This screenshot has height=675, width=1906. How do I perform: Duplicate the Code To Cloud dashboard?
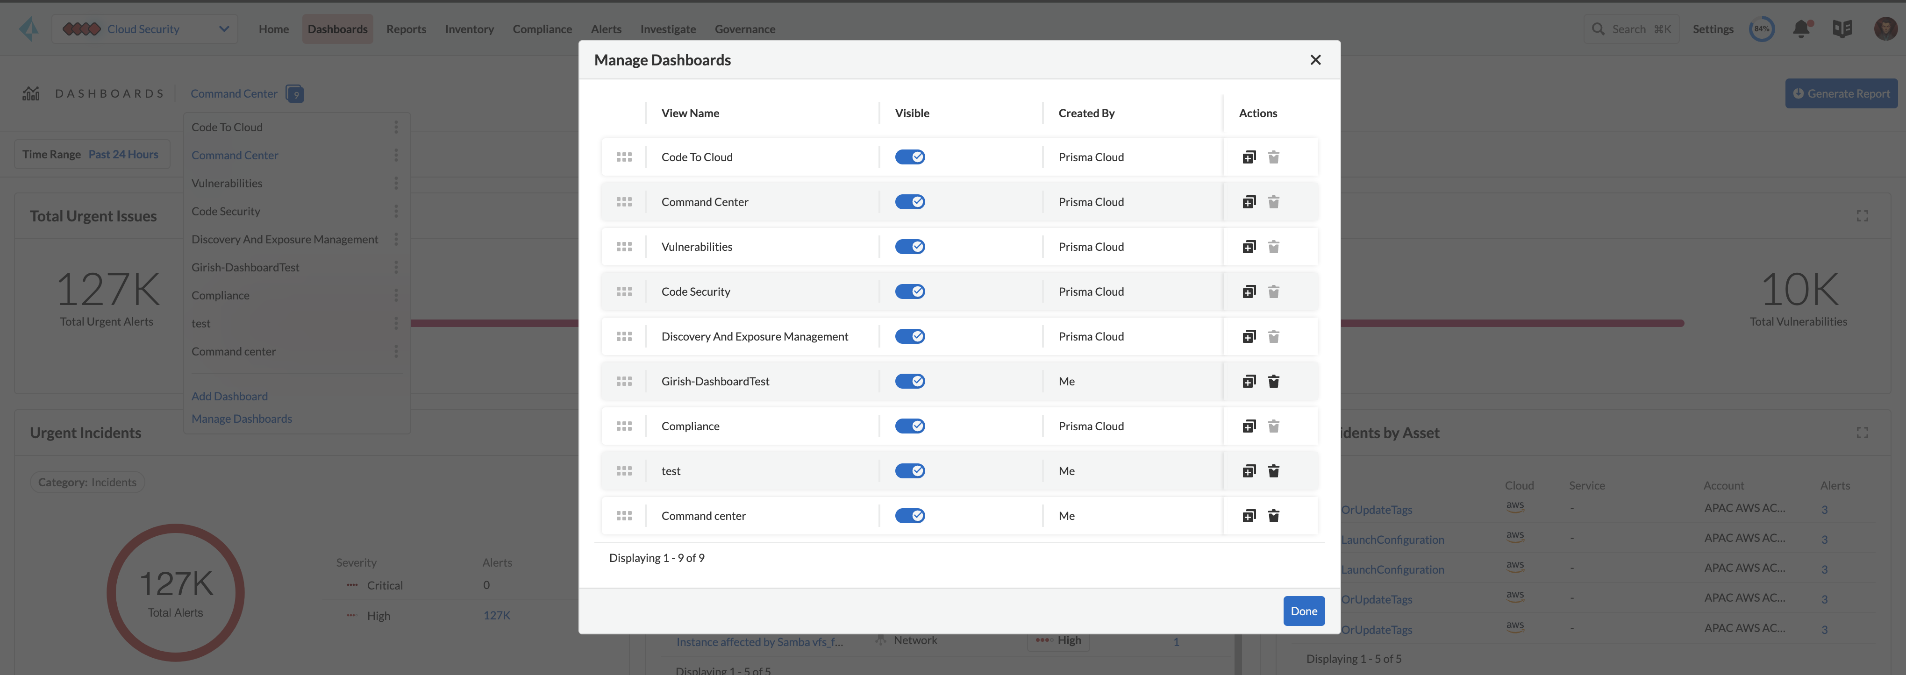coord(1249,157)
